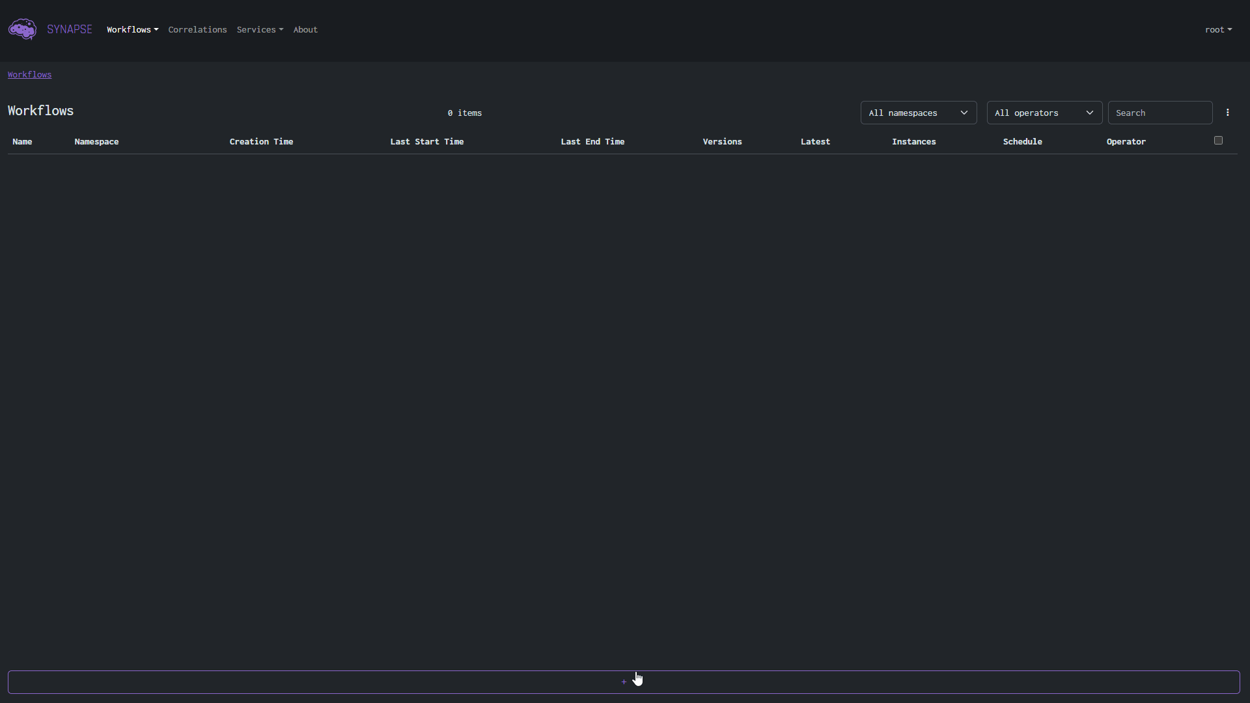The height and width of the screenshot is (703, 1250).
Task: Sort by the Creation Time column
Action: 261,141
